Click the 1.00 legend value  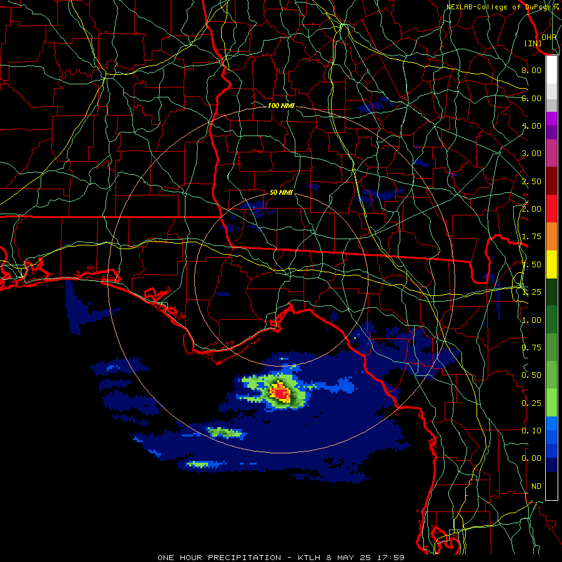point(531,320)
